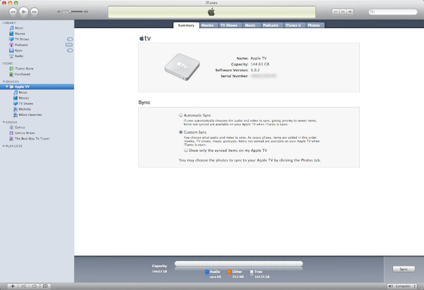The image size is (424, 290).
Task: Click the blurred Serial Number value
Action: click(x=263, y=76)
